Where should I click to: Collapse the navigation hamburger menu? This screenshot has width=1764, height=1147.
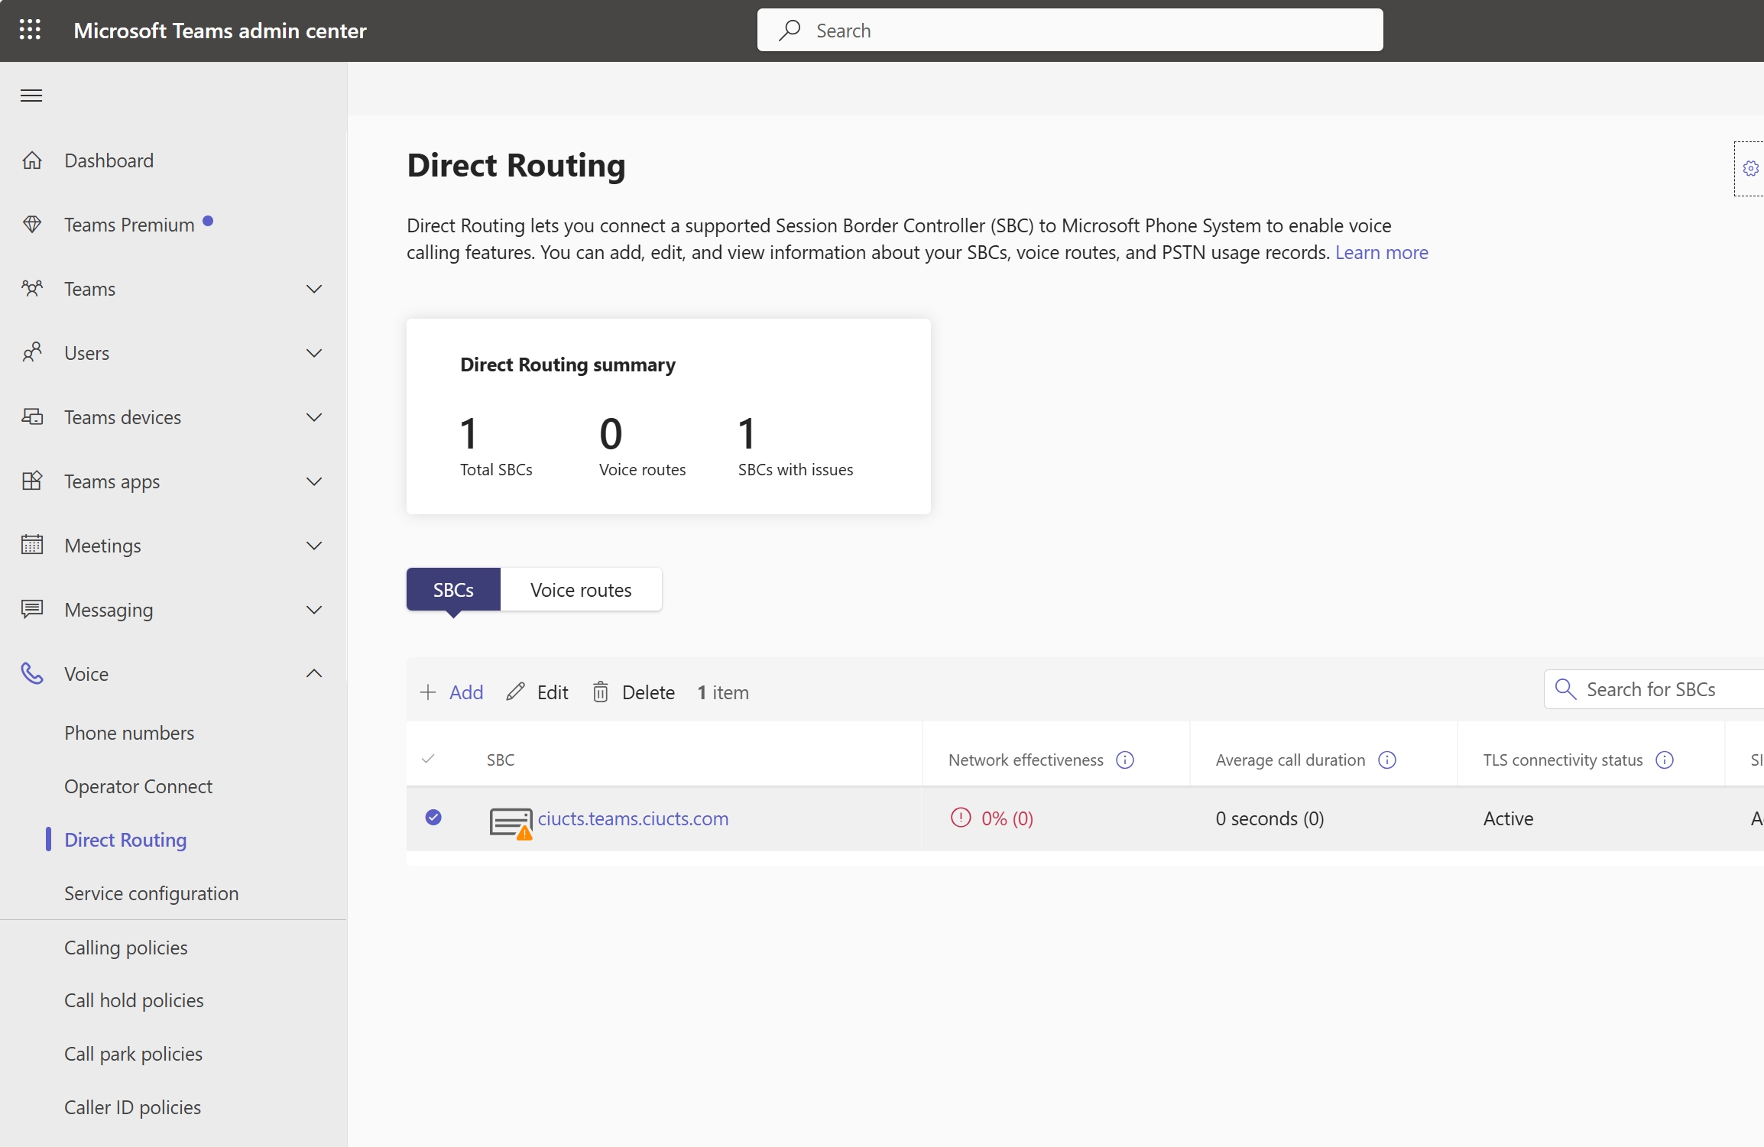(x=31, y=96)
